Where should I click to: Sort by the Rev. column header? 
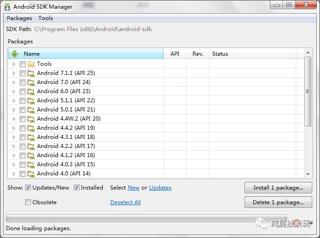point(198,54)
